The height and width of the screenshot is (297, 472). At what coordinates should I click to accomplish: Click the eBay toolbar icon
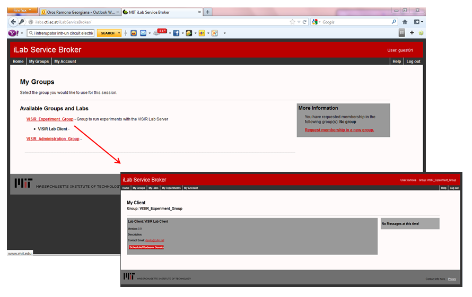[202, 33]
